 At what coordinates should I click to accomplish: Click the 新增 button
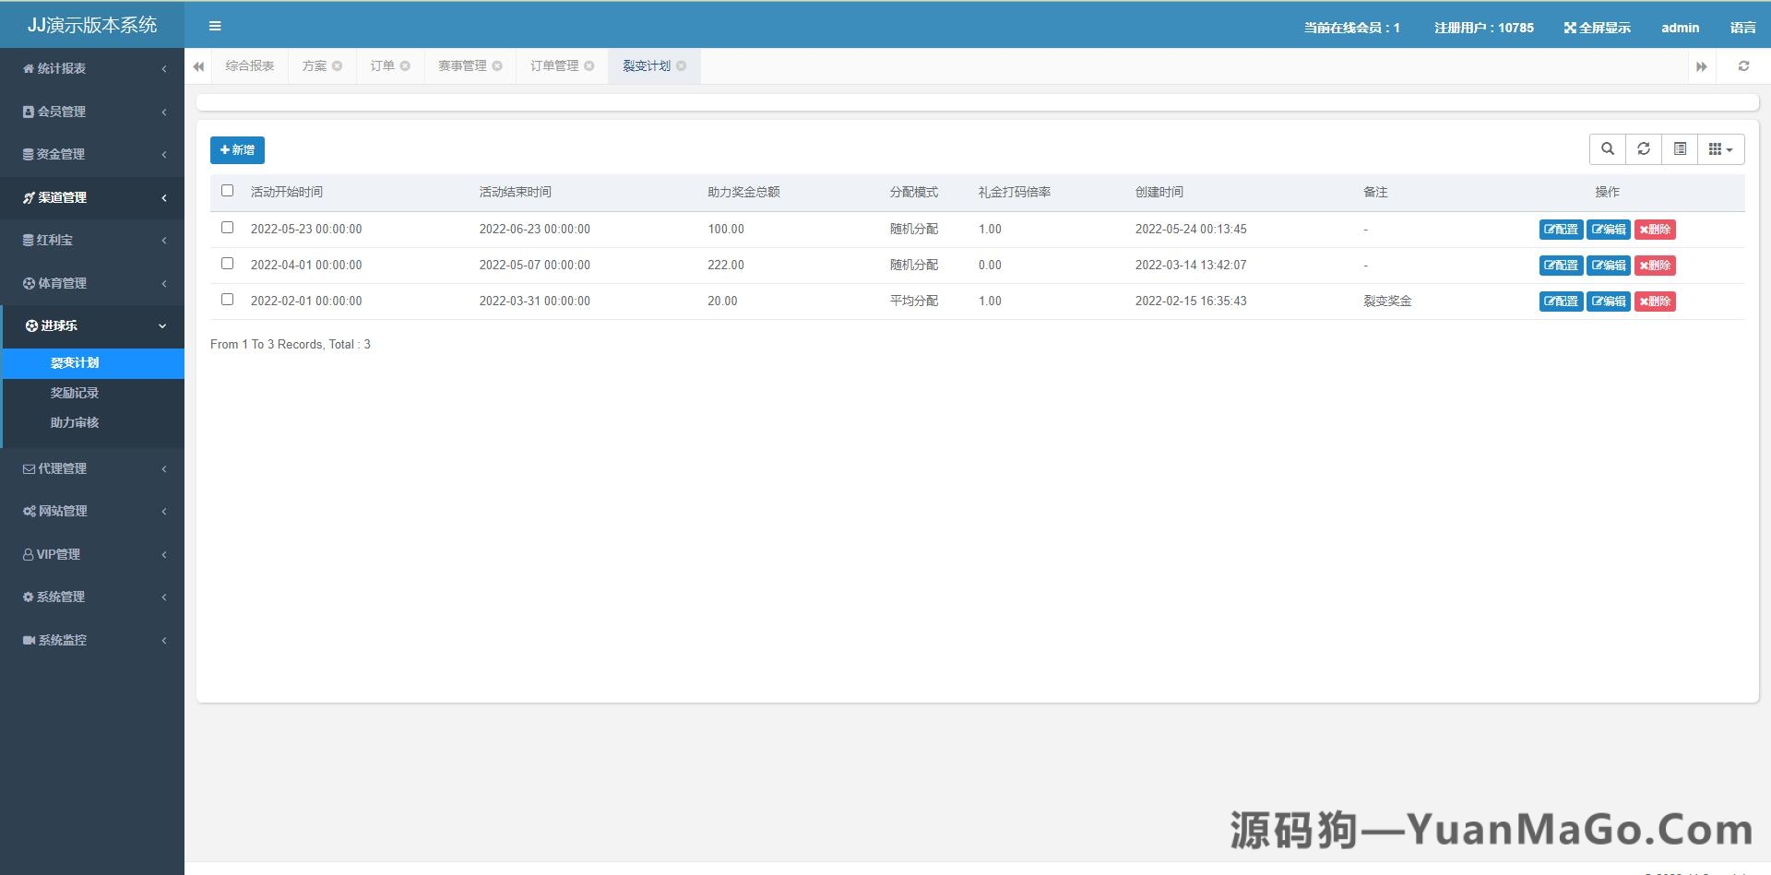(x=236, y=149)
